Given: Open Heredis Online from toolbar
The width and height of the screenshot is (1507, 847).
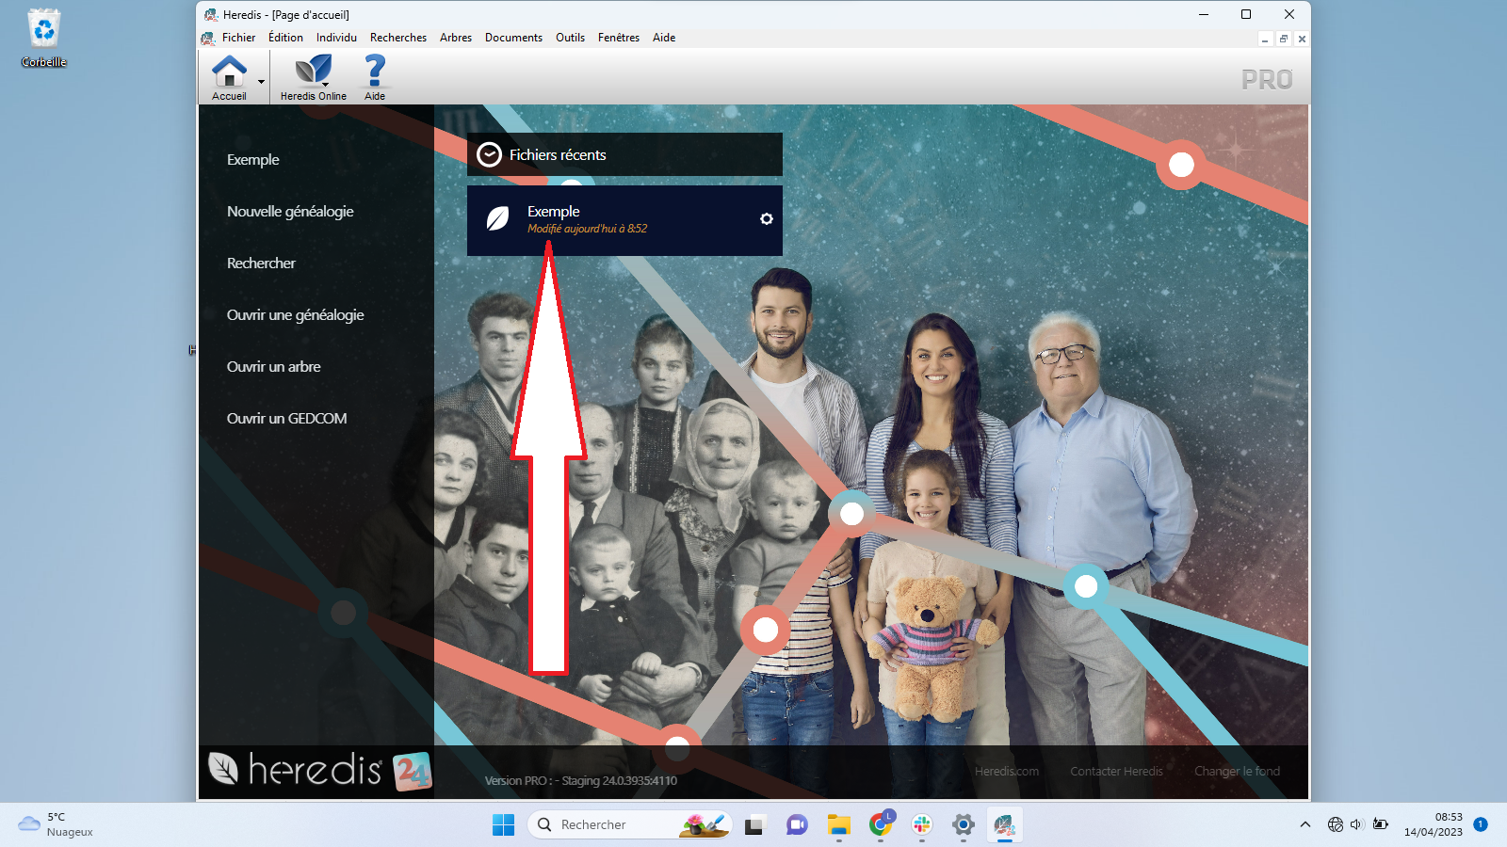Looking at the screenshot, I should [x=314, y=77].
